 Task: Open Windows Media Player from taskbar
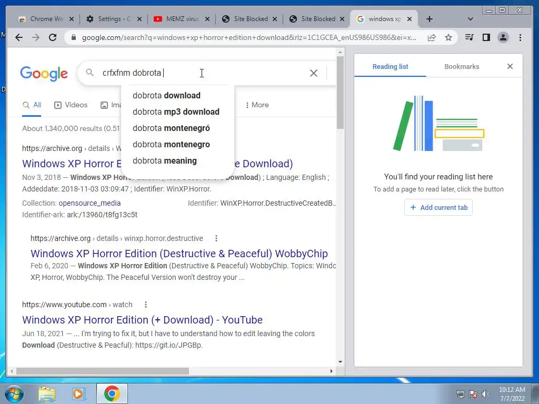pos(79,394)
